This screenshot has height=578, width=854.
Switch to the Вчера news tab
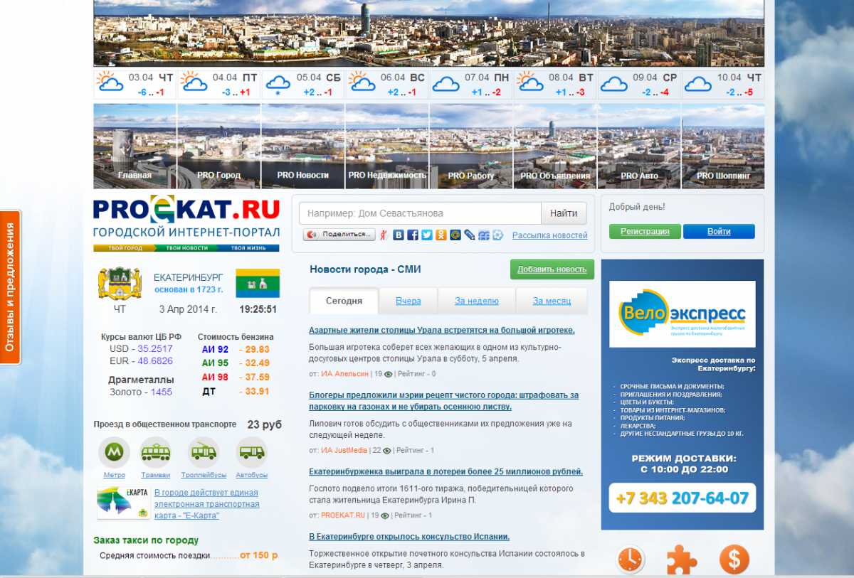[408, 301]
